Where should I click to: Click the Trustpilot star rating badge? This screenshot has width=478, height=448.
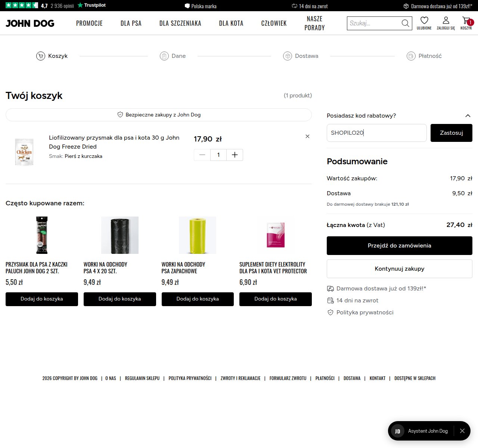pyautogui.click(x=22, y=5)
